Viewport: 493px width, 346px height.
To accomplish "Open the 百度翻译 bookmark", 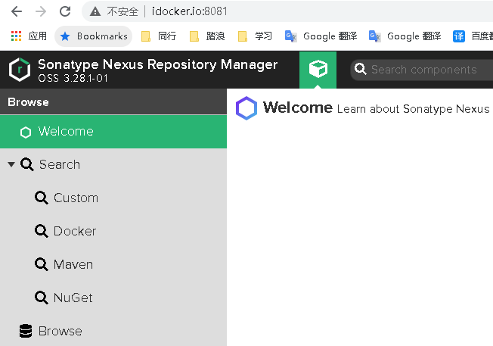I will tap(473, 36).
